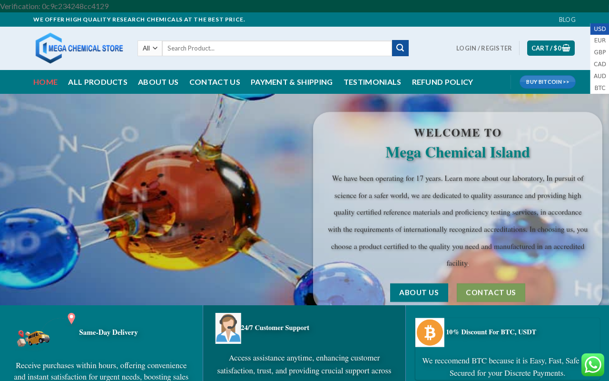Screen dimensions: 609x381
Task: Select CAD currency option
Action: click(600, 64)
